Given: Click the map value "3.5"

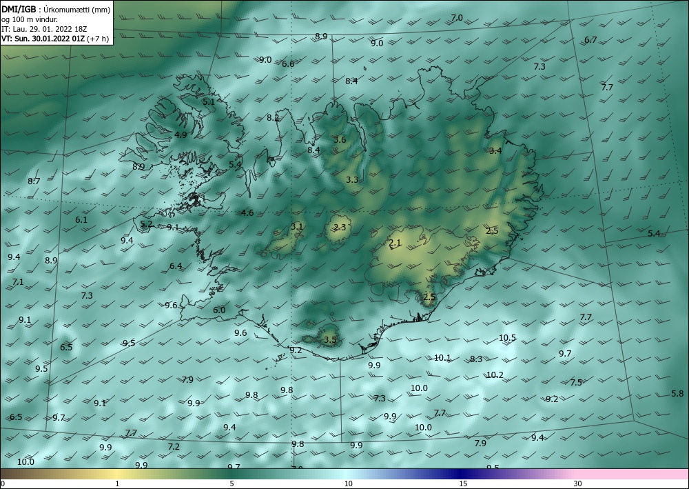Looking at the screenshot, I should point(330,339).
